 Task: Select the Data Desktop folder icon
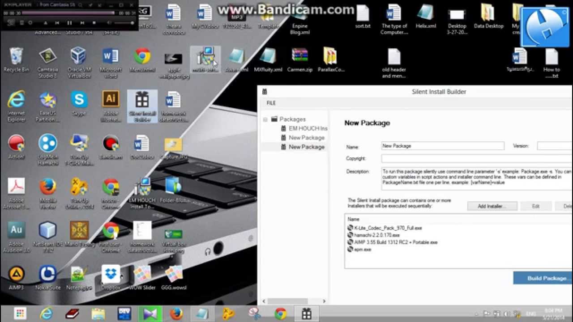(488, 16)
